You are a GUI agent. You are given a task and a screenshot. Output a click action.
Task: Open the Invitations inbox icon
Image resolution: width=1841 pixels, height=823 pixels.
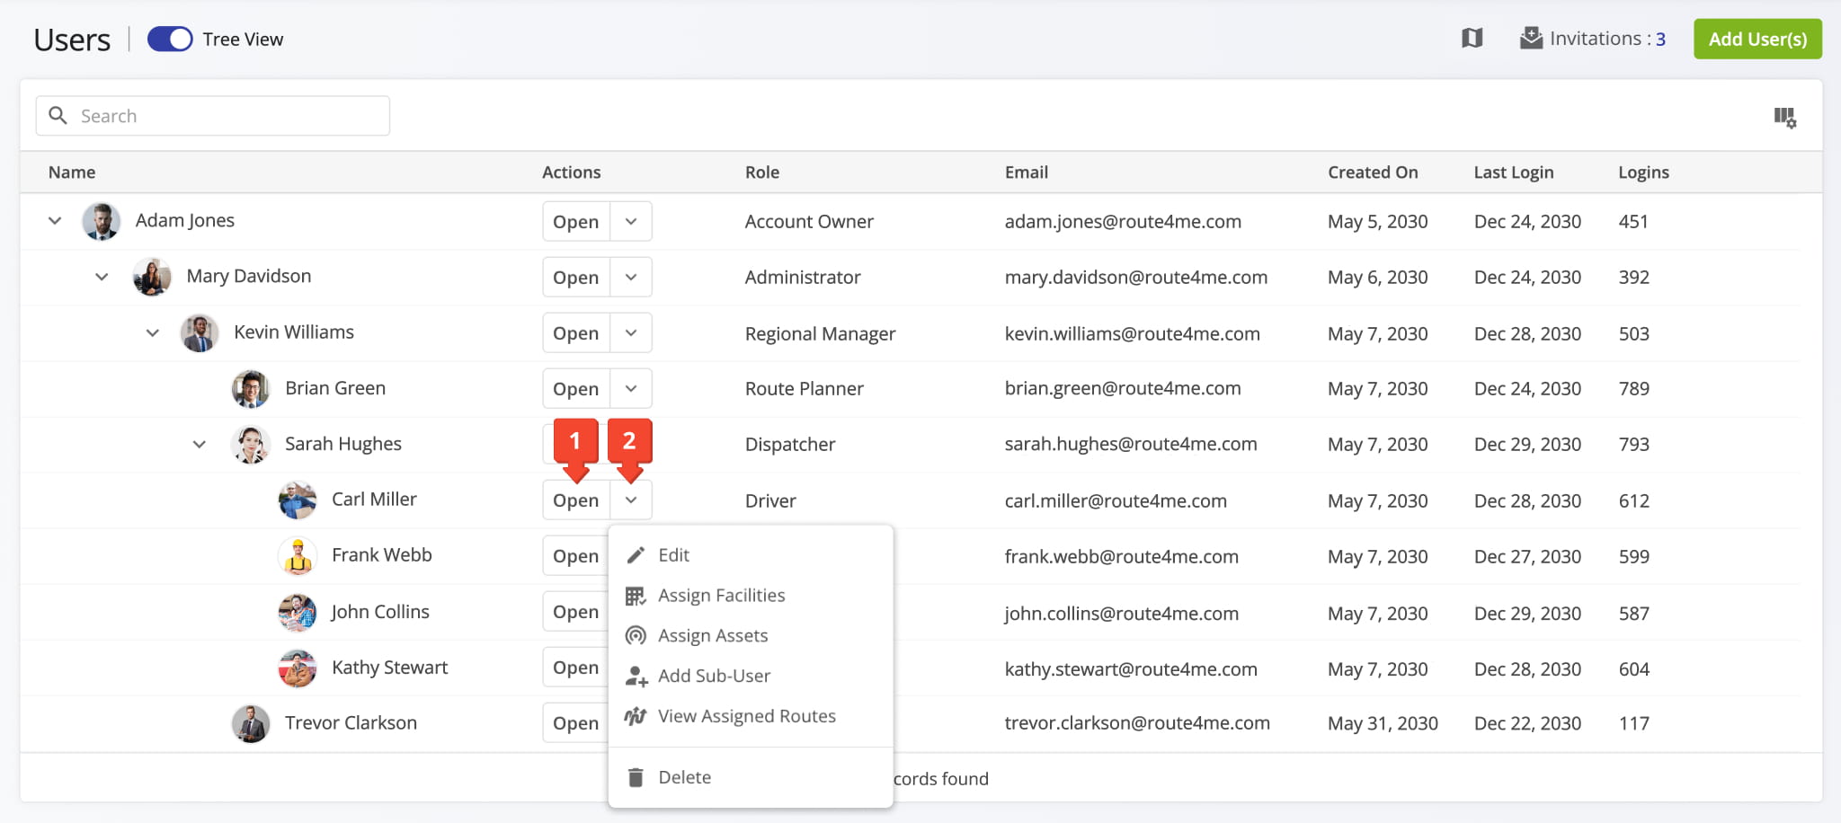1531,38
